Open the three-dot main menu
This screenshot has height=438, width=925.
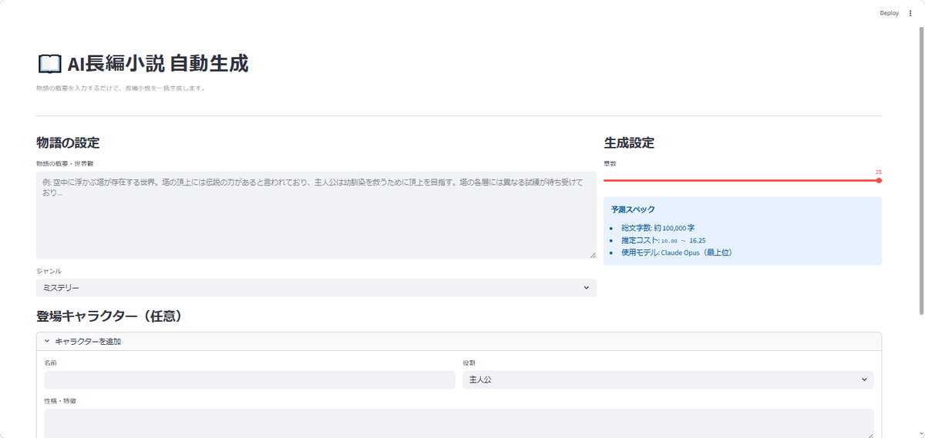click(x=910, y=13)
